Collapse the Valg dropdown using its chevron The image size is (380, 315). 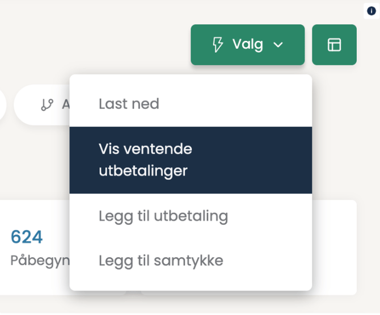pos(278,45)
